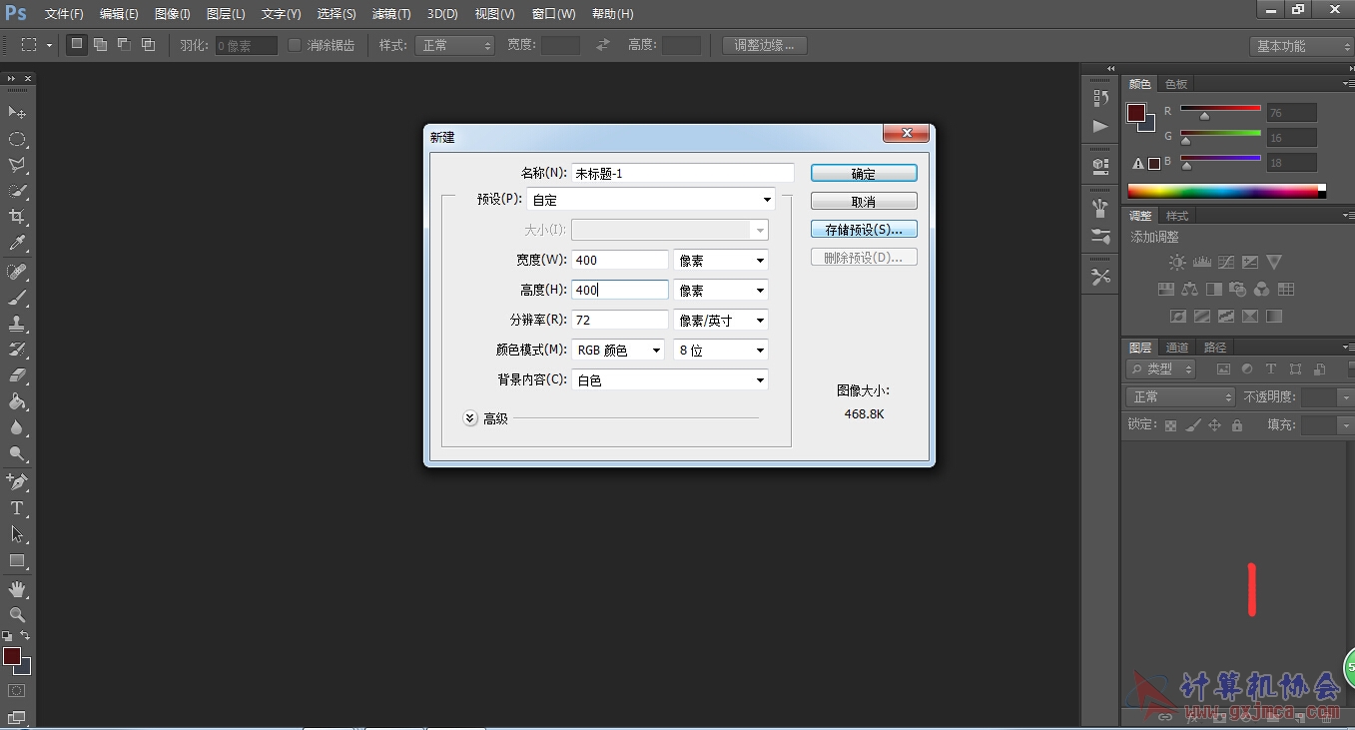This screenshot has width=1355, height=730.
Task: Switch to the 通道 tab
Action: click(1177, 348)
